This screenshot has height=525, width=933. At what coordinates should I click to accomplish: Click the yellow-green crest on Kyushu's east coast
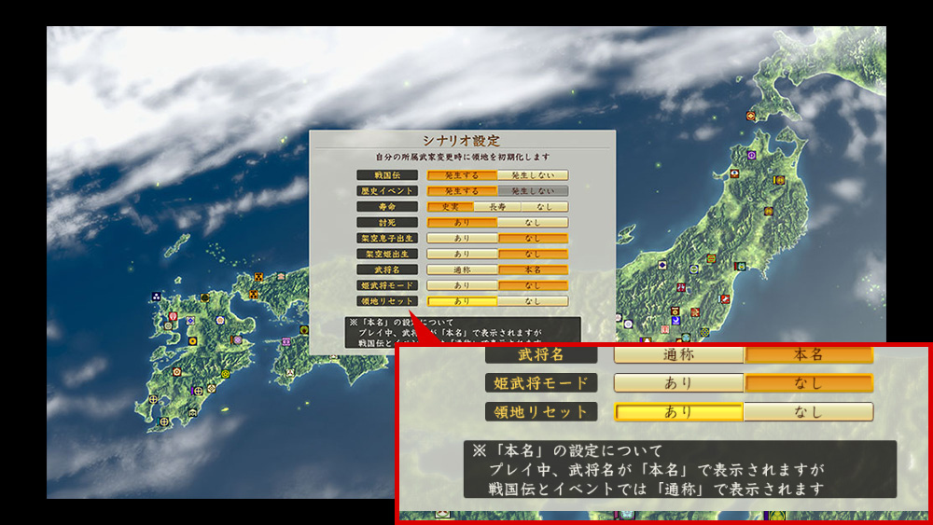pos(225,374)
